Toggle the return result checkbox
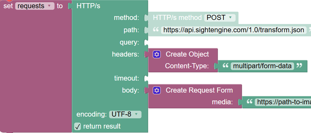311x133 pixels. [78, 126]
